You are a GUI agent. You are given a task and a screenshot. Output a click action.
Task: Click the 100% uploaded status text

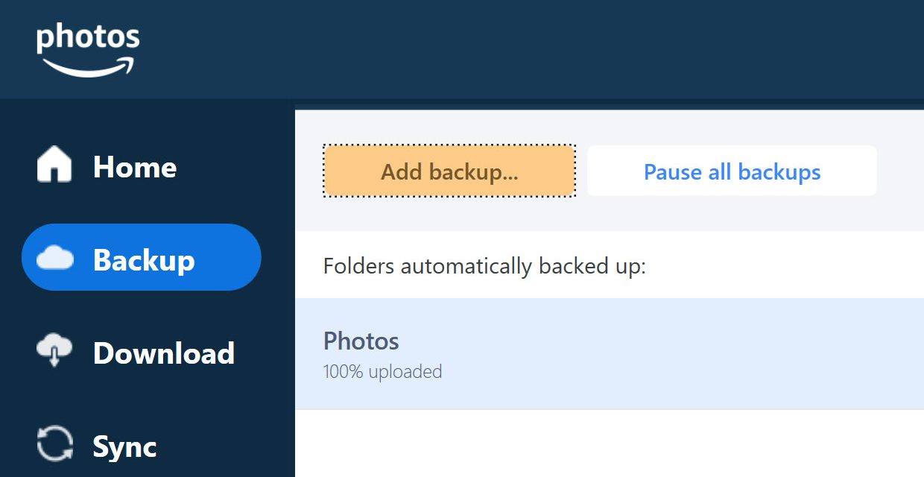click(382, 371)
